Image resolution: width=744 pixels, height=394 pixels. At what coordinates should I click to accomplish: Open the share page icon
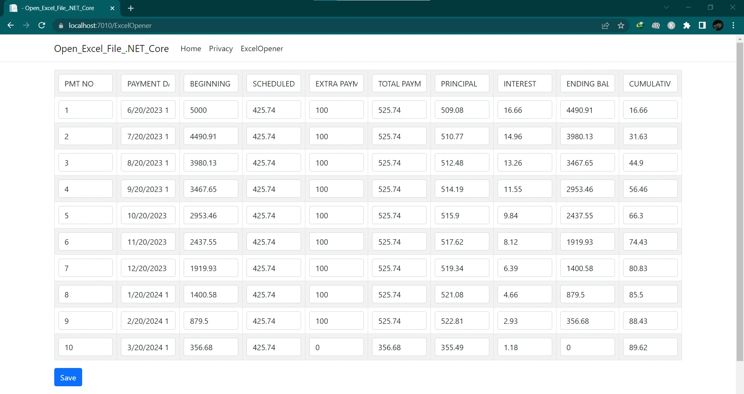pos(605,26)
